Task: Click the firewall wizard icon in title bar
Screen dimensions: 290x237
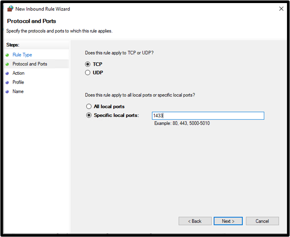Action: [x=10, y=8]
